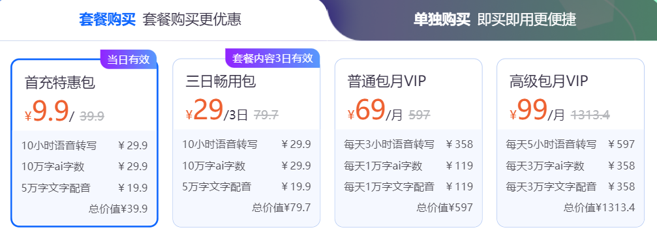Click the 总价值¥1313.4 text
The height and width of the screenshot is (236, 657).
[599, 207]
